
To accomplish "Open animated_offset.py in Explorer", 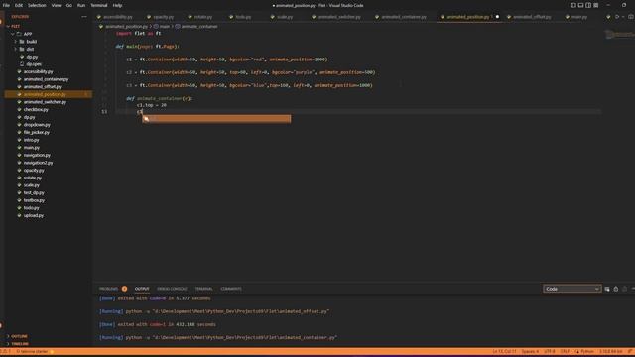I will click(42, 87).
